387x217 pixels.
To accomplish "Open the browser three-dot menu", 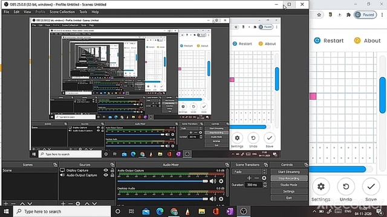I will [382, 14].
